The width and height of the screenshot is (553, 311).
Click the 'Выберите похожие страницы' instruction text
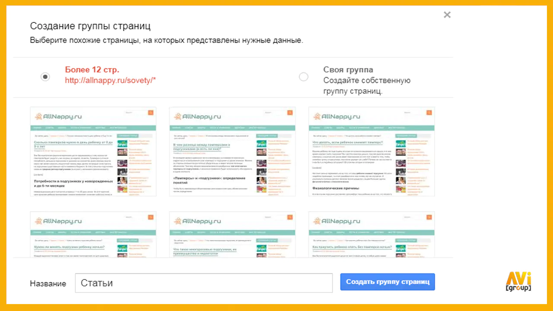[x=167, y=41]
